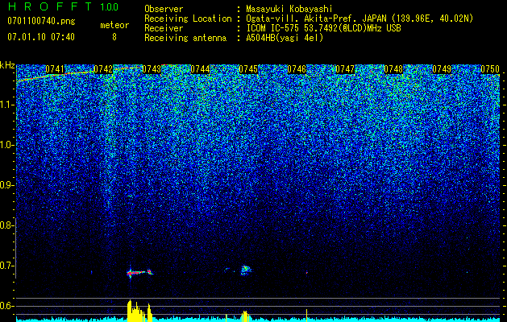Click the kHz axis unit label
Viewport: 507px width, 322px height.
point(7,65)
